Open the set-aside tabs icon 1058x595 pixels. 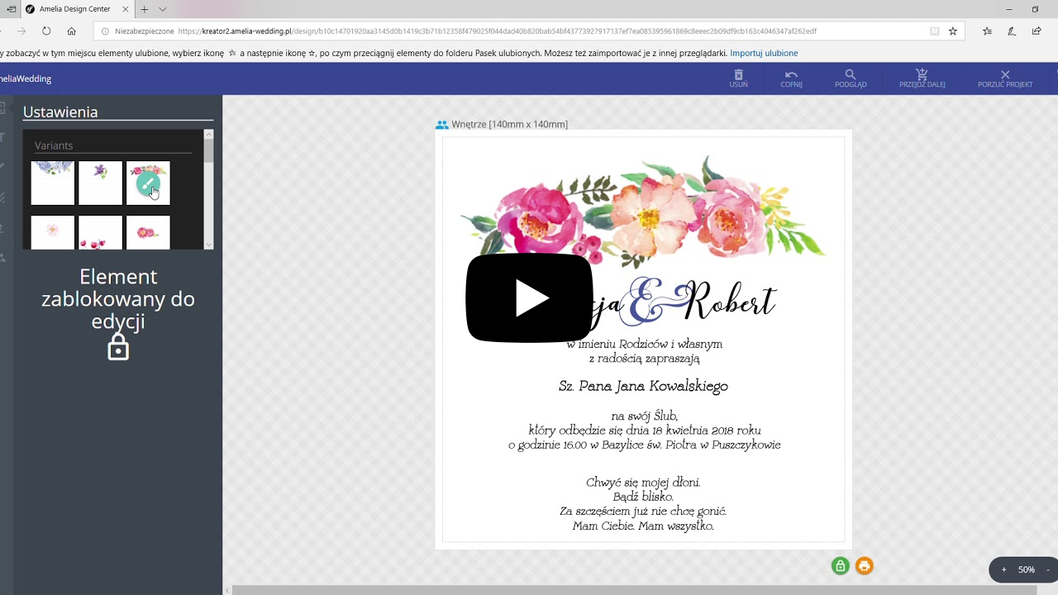[12, 9]
